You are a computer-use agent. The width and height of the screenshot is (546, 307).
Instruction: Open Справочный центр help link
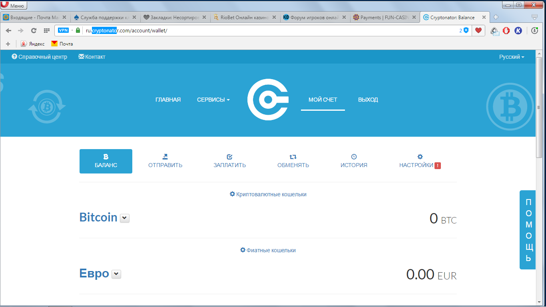pos(40,57)
